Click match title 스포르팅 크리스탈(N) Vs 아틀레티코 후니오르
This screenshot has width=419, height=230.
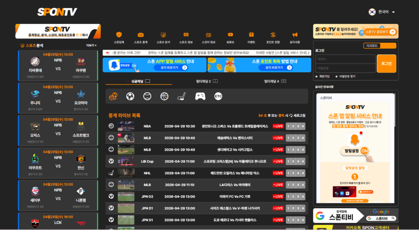click(x=234, y=161)
